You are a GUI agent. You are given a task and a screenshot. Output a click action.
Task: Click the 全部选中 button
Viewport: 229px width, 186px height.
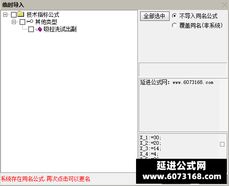click(155, 16)
